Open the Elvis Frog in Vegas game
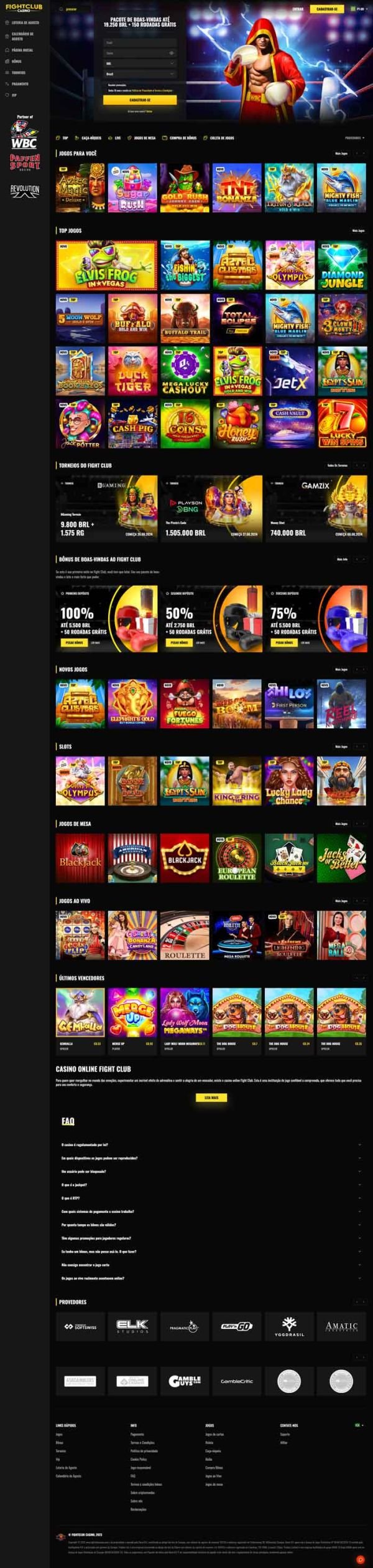Screen dimensions: 373x1568 106,266
